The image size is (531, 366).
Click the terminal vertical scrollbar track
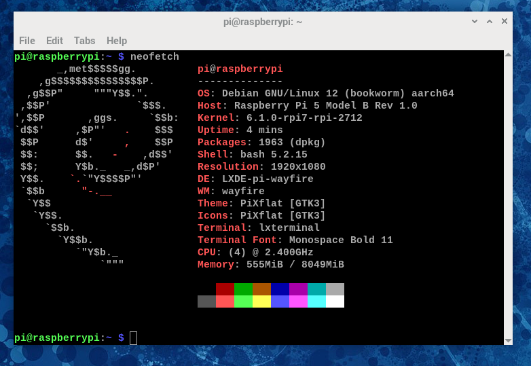tap(509, 198)
